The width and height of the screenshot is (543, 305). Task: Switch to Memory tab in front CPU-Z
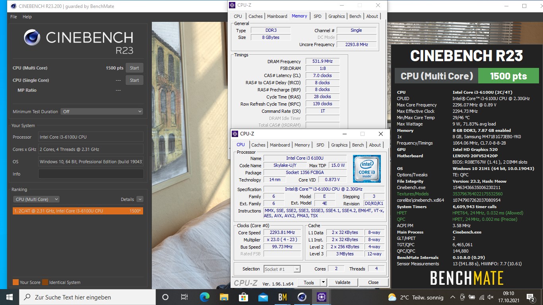pyautogui.click(x=302, y=145)
